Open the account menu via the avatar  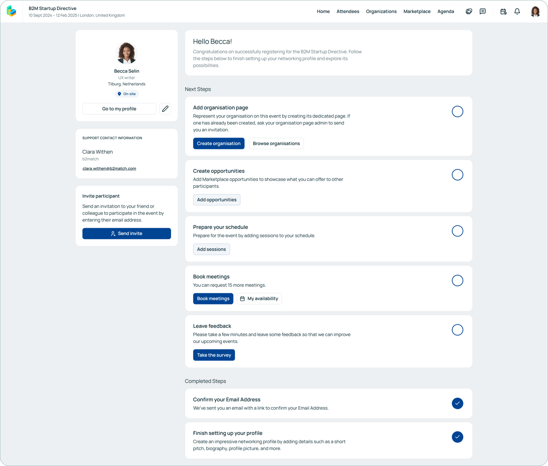(x=535, y=11)
